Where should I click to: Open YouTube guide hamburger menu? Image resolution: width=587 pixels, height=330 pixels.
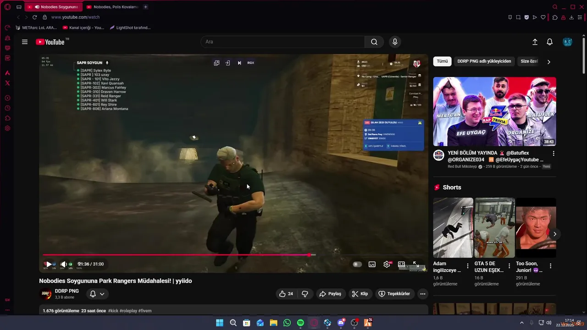(x=25, y=42)
